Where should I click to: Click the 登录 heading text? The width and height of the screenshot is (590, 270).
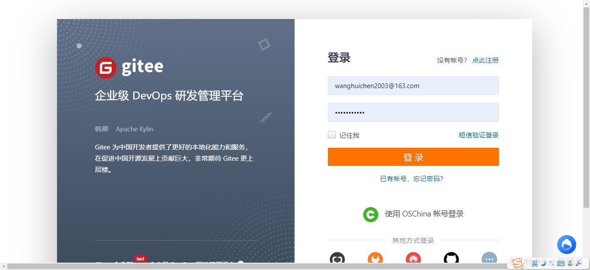coord(339,58)
